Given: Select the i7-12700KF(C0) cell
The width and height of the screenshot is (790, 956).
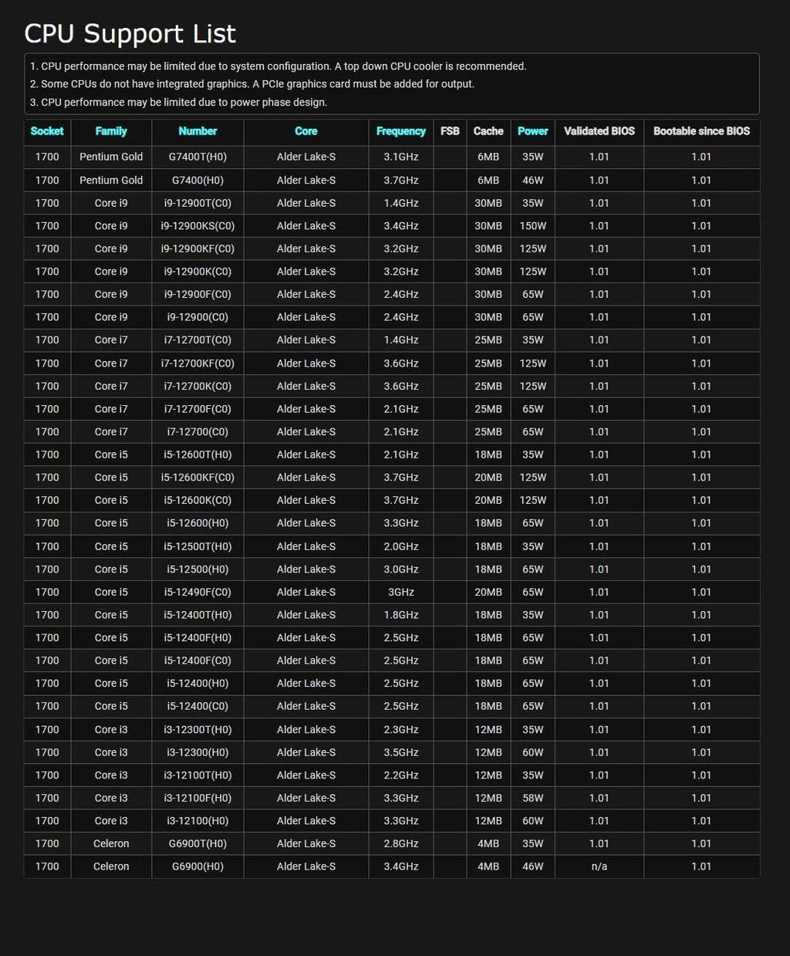Looking at the screenshot, I should coord(197,363).
